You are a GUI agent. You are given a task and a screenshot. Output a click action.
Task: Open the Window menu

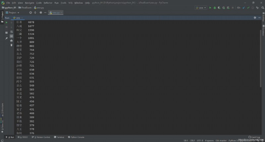pos(79,3)
